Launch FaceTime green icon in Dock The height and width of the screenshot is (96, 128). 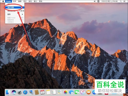coord(77,92)
